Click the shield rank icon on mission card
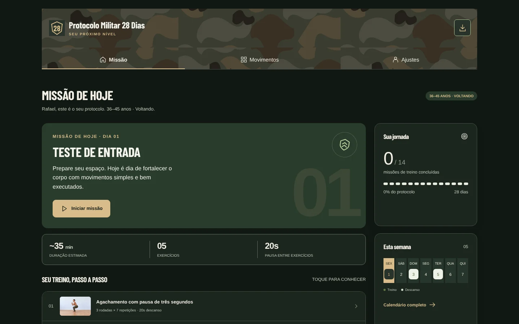Image resolution: width=519 pixels, height=324 pixels. [345, 145]
